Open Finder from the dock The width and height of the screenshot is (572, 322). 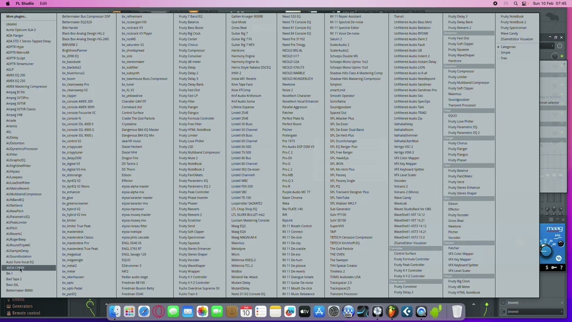point(114,311)
